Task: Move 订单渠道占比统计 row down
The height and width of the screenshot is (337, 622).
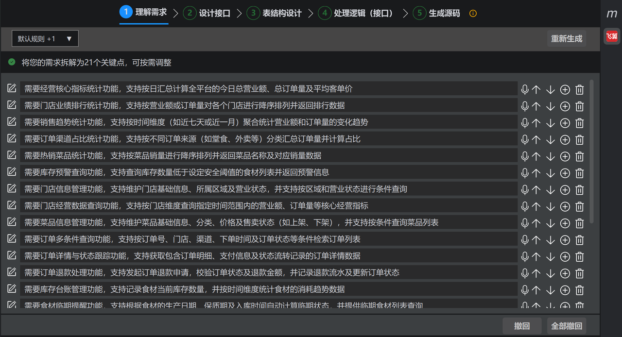Action: [550, 140]
